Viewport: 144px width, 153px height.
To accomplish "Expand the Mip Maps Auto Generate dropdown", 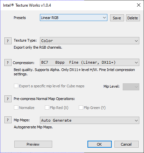I will (x=89, y=120).
